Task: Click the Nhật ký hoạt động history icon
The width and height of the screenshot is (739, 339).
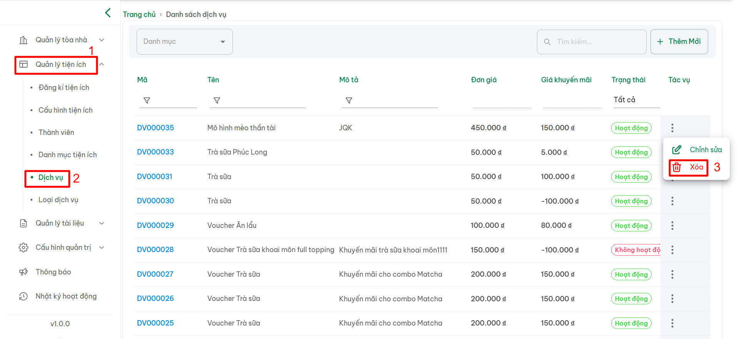Action: 23,296
